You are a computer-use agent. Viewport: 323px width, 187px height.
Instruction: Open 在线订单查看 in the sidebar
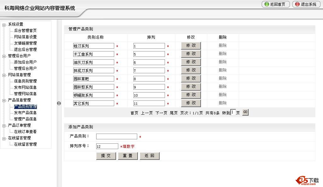click(x=25, y=132)
